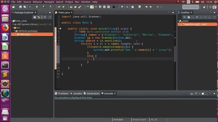Click the Search pencil toolbar icon
Screen dimensions: 218x122
pos(80,7)
